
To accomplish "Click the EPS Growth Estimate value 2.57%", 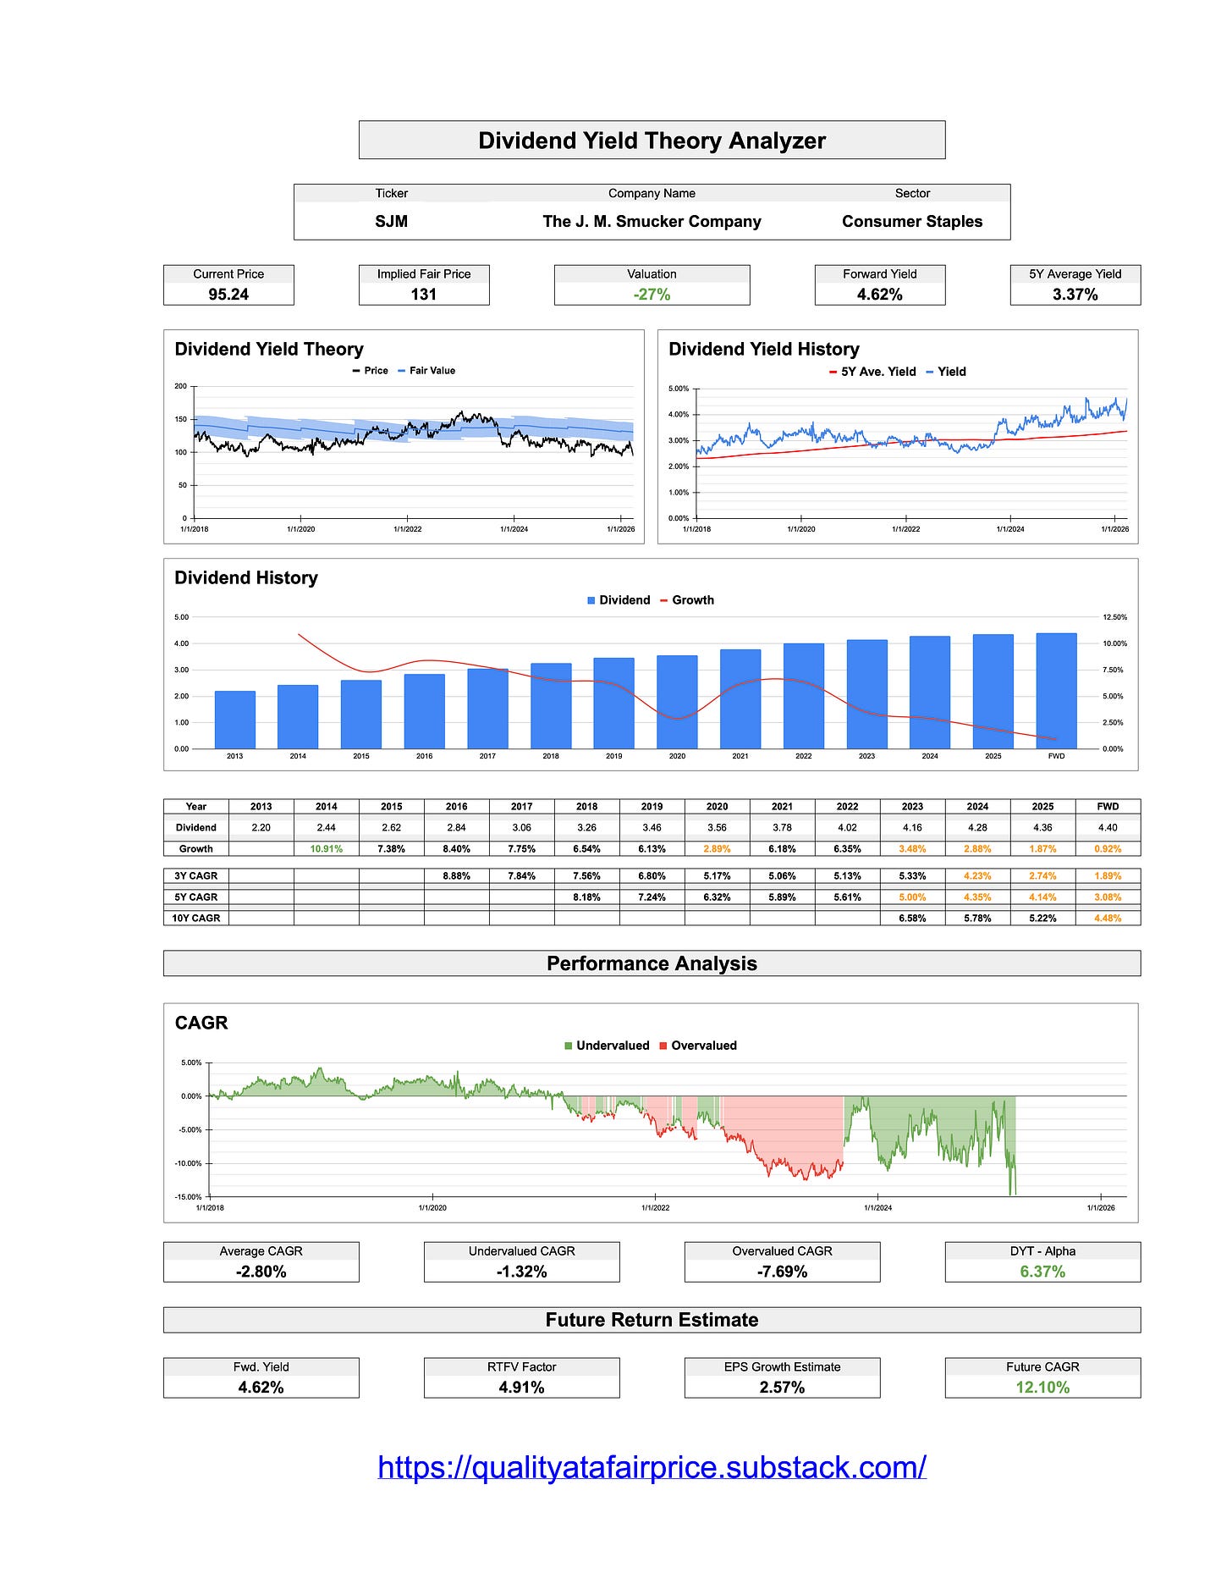I will (783, 1387).
